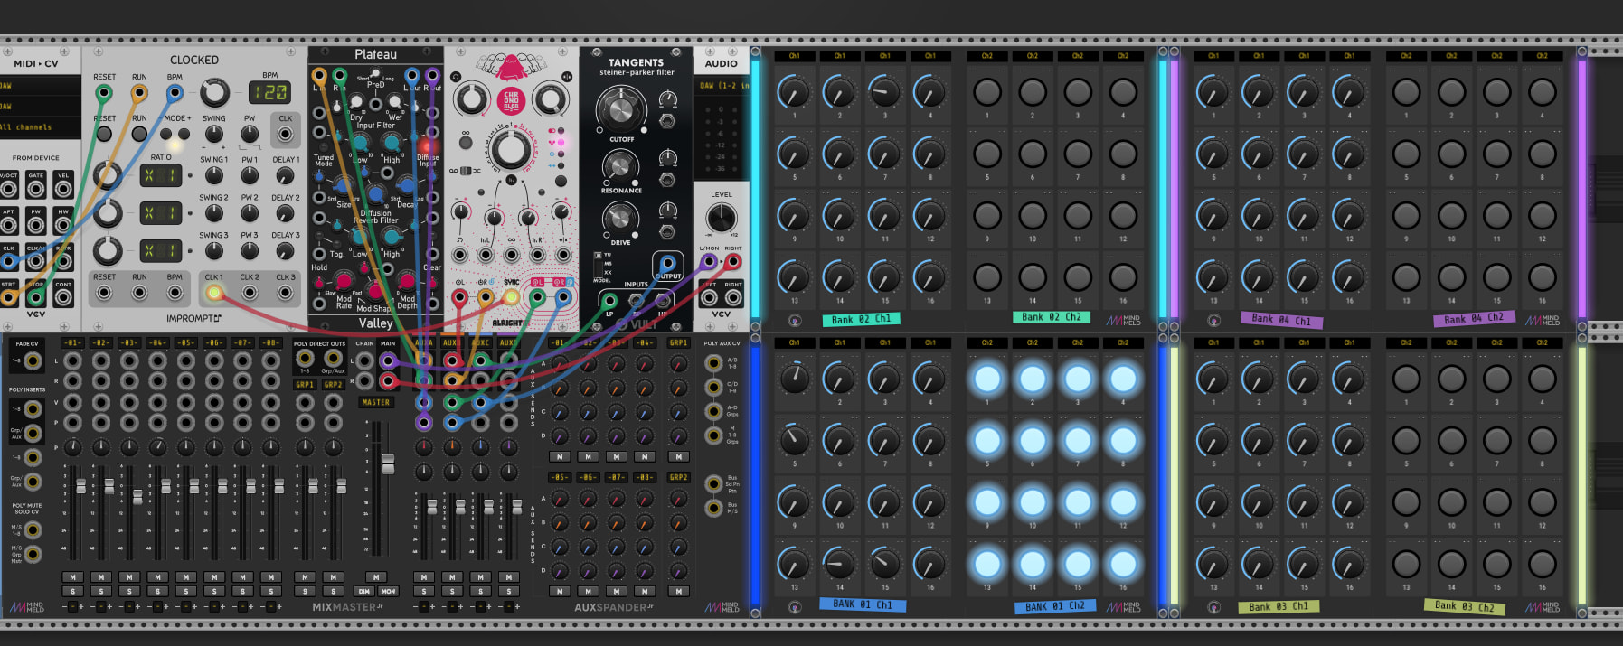Click button 1 in Bank 02 Ch2
This screenshot has height=646, width=1623.
click(987, 91)
